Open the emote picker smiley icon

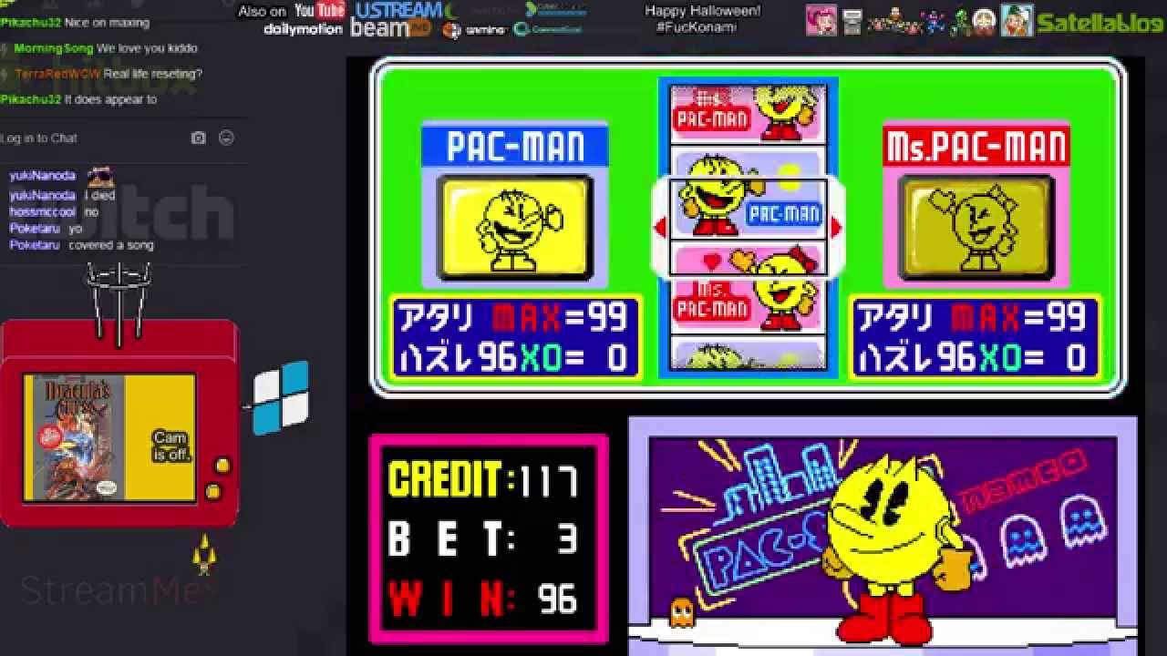(227, 138)
